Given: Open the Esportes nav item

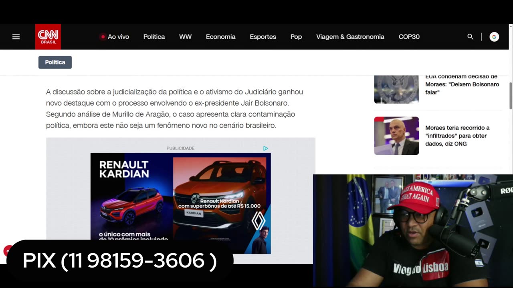Looking at the screenshot, I should click(263, 37).
